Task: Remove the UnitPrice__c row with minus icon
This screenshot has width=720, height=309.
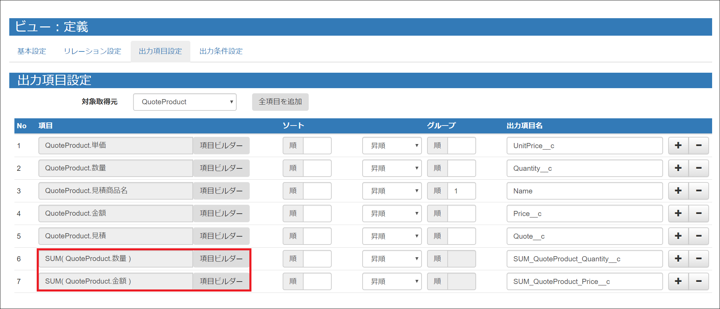Action: (698, 145)
